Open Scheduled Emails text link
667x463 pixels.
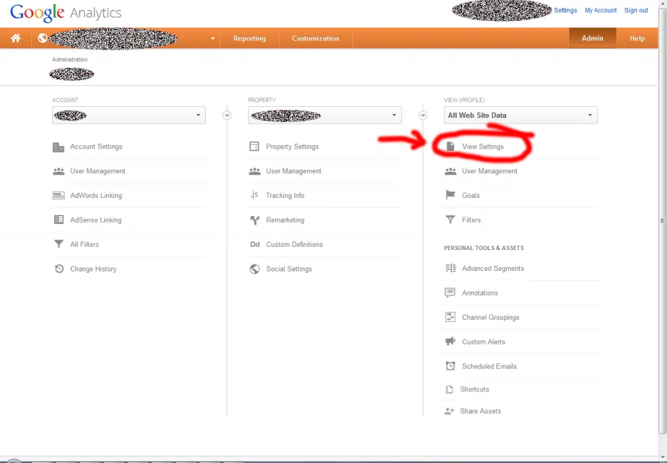tap(489, 367)
